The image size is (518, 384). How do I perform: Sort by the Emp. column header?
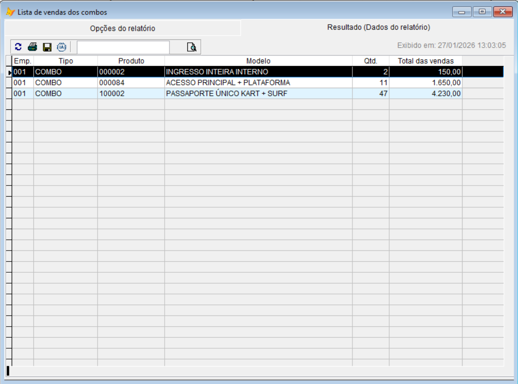click(x=22, y=61)
